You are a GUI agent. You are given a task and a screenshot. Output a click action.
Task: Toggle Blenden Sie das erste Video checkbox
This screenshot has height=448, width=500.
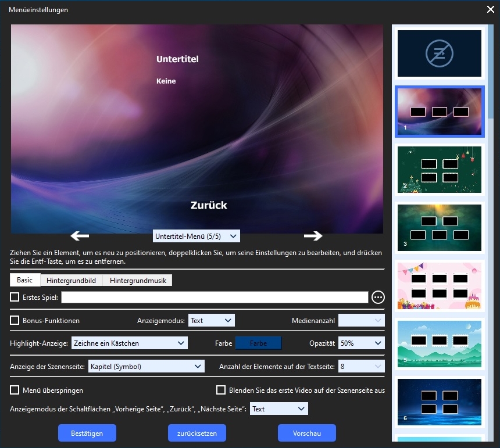pyautogui.click(x=221, y=390)
